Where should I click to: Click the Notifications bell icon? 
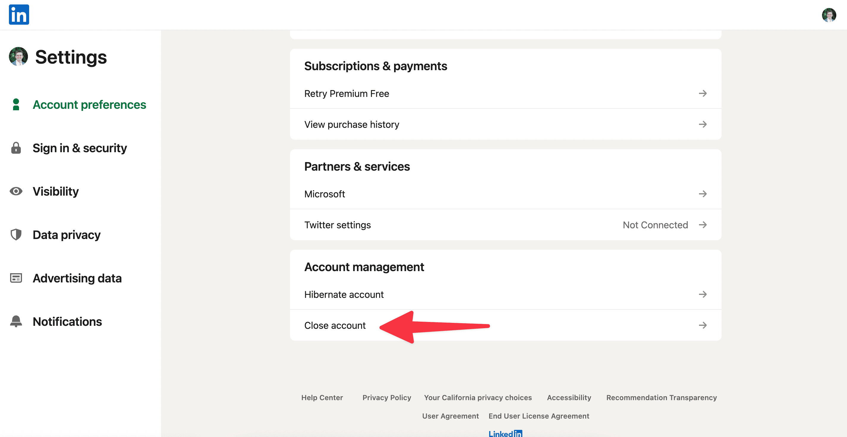coord(16,322)
